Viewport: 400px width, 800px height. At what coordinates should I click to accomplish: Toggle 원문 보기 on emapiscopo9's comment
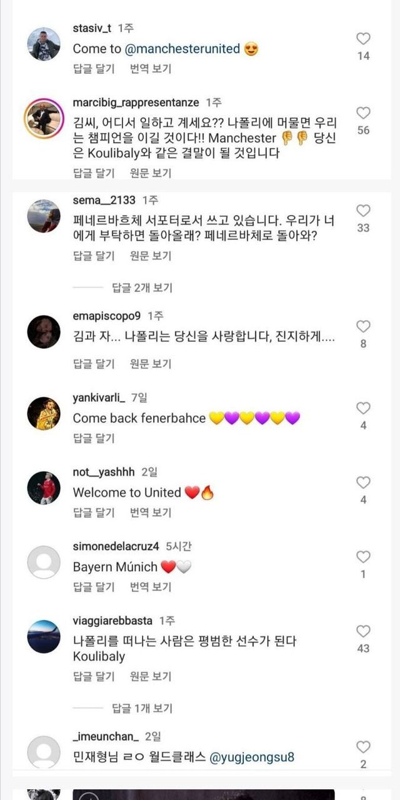[x=151, y=363]
